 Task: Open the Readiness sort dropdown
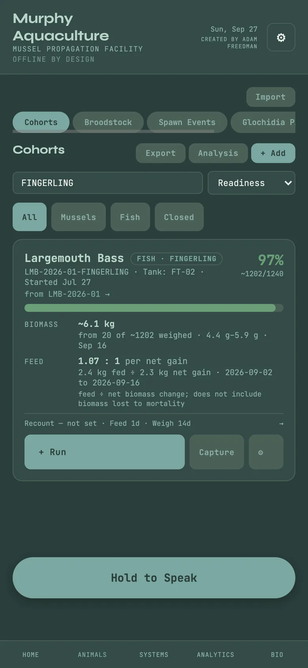(x=252, y=183)
